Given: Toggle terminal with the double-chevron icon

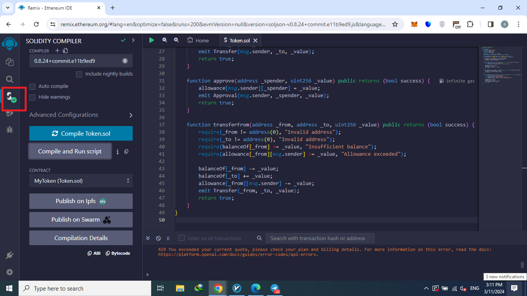Looking at the screenshot, I should [148, 238].
